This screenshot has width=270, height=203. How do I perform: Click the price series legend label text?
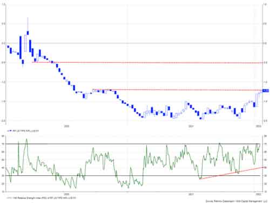coord(25,130)
